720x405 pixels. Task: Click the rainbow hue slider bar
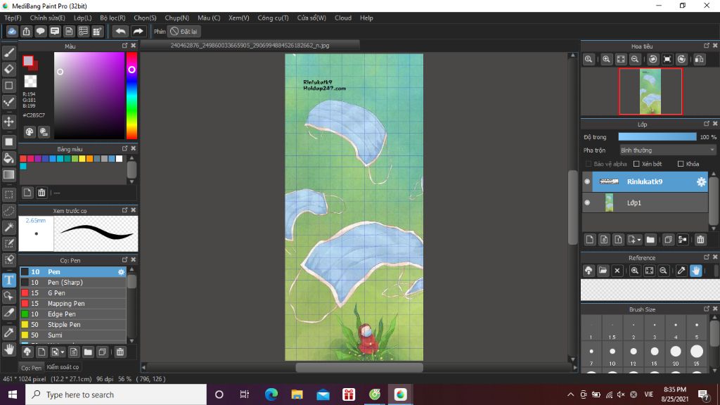click(131, 96)
